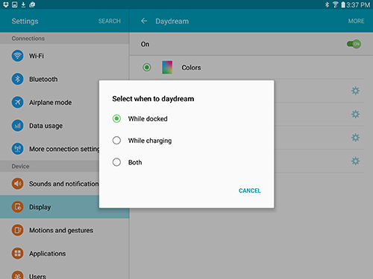Open the fourth daydream settings gear
This screenshot has height=279, width=373.
(355, 161)
